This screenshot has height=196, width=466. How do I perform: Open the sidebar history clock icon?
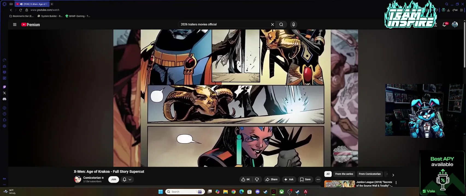click(x=4, y=114)
